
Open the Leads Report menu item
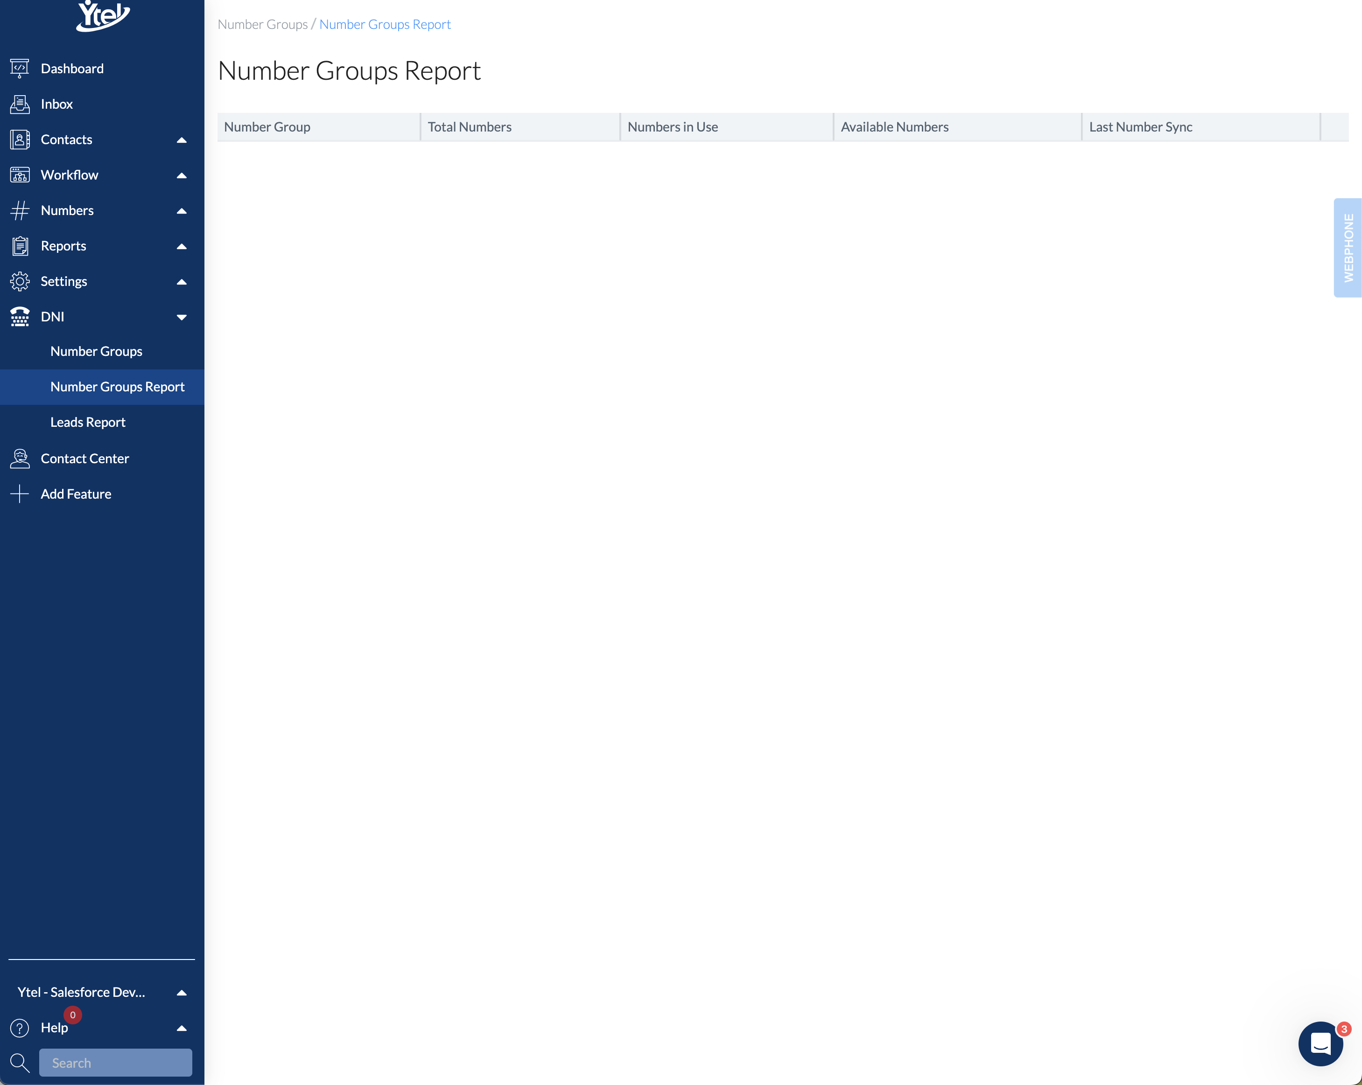coord(88,422)
